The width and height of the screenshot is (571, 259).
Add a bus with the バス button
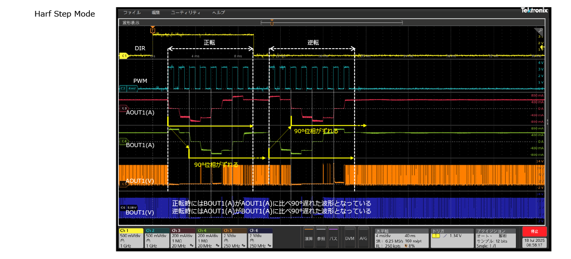[334, 237]
